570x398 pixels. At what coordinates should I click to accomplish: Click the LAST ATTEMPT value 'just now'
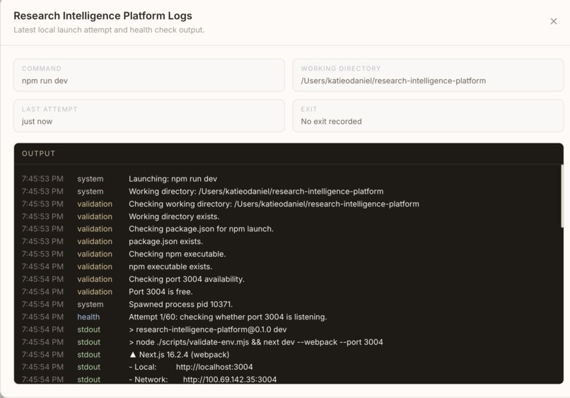[37, 122]
